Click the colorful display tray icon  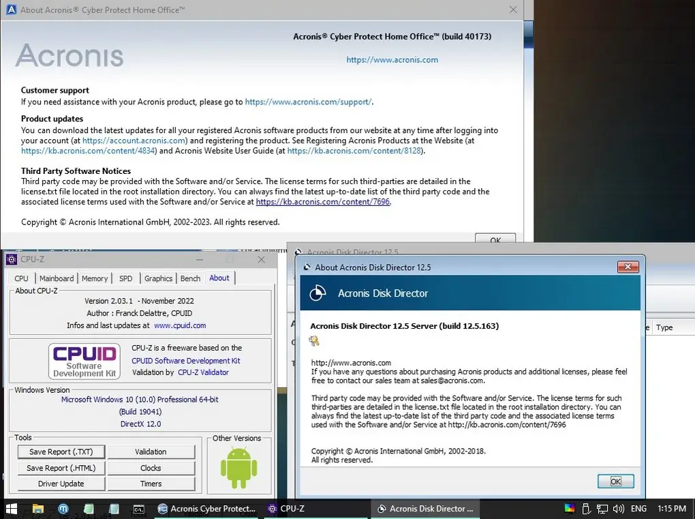(x=570, y=508)
